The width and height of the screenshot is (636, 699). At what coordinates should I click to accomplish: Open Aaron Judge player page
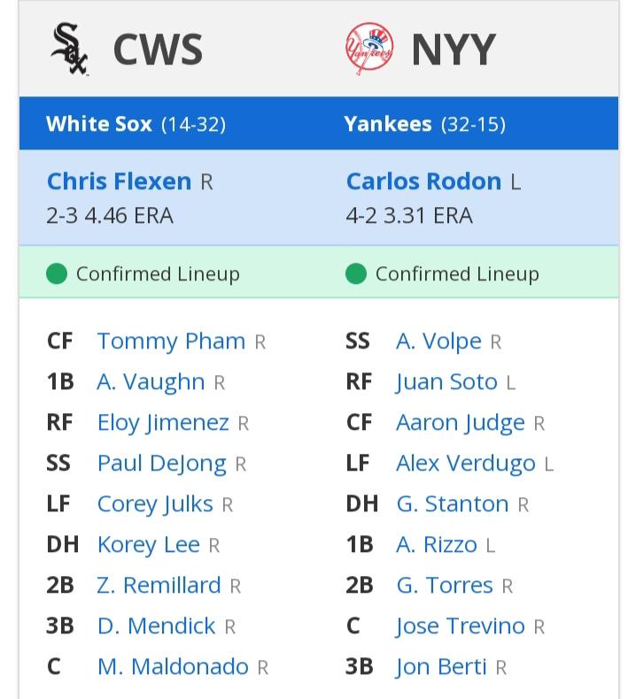(461, 423)
